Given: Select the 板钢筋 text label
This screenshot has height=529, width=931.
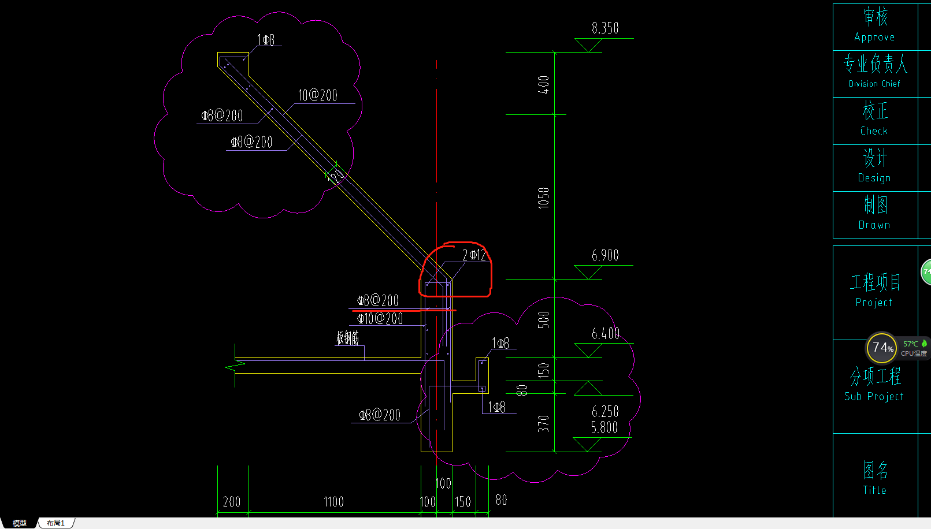Looking at the screenshot, I should (348, 338).
